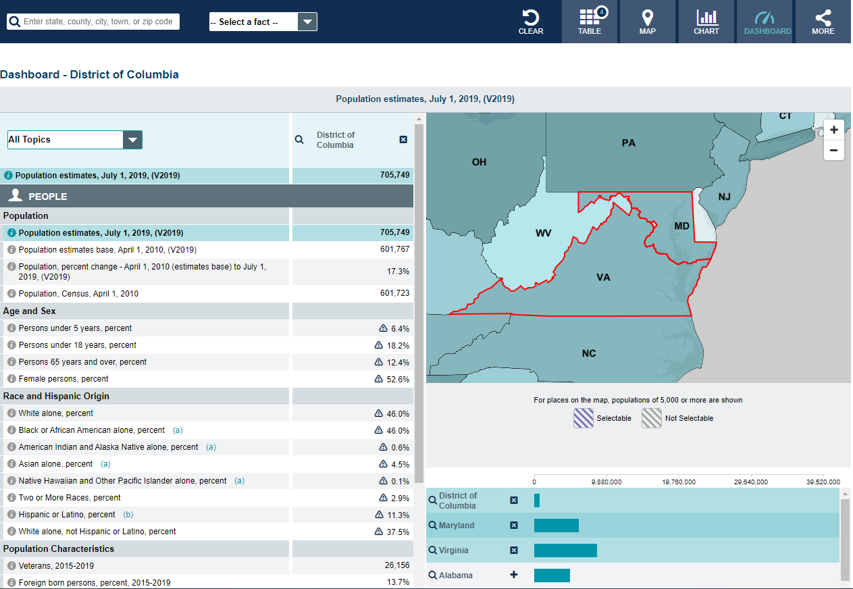Viewport: 853px width, 589px height.
Task: Open footnote (a) for Asian alone
Action: point(105,464)
